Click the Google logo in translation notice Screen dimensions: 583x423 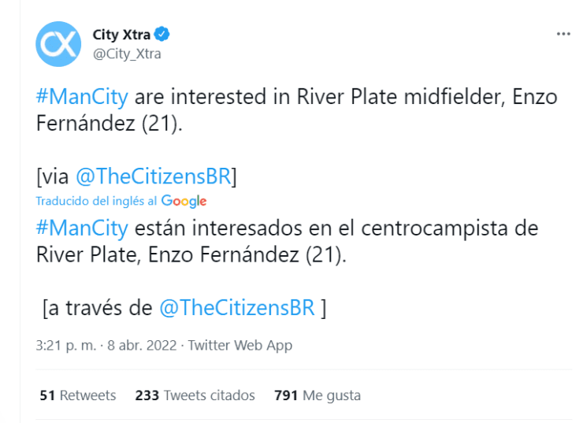tap(184, 202)
